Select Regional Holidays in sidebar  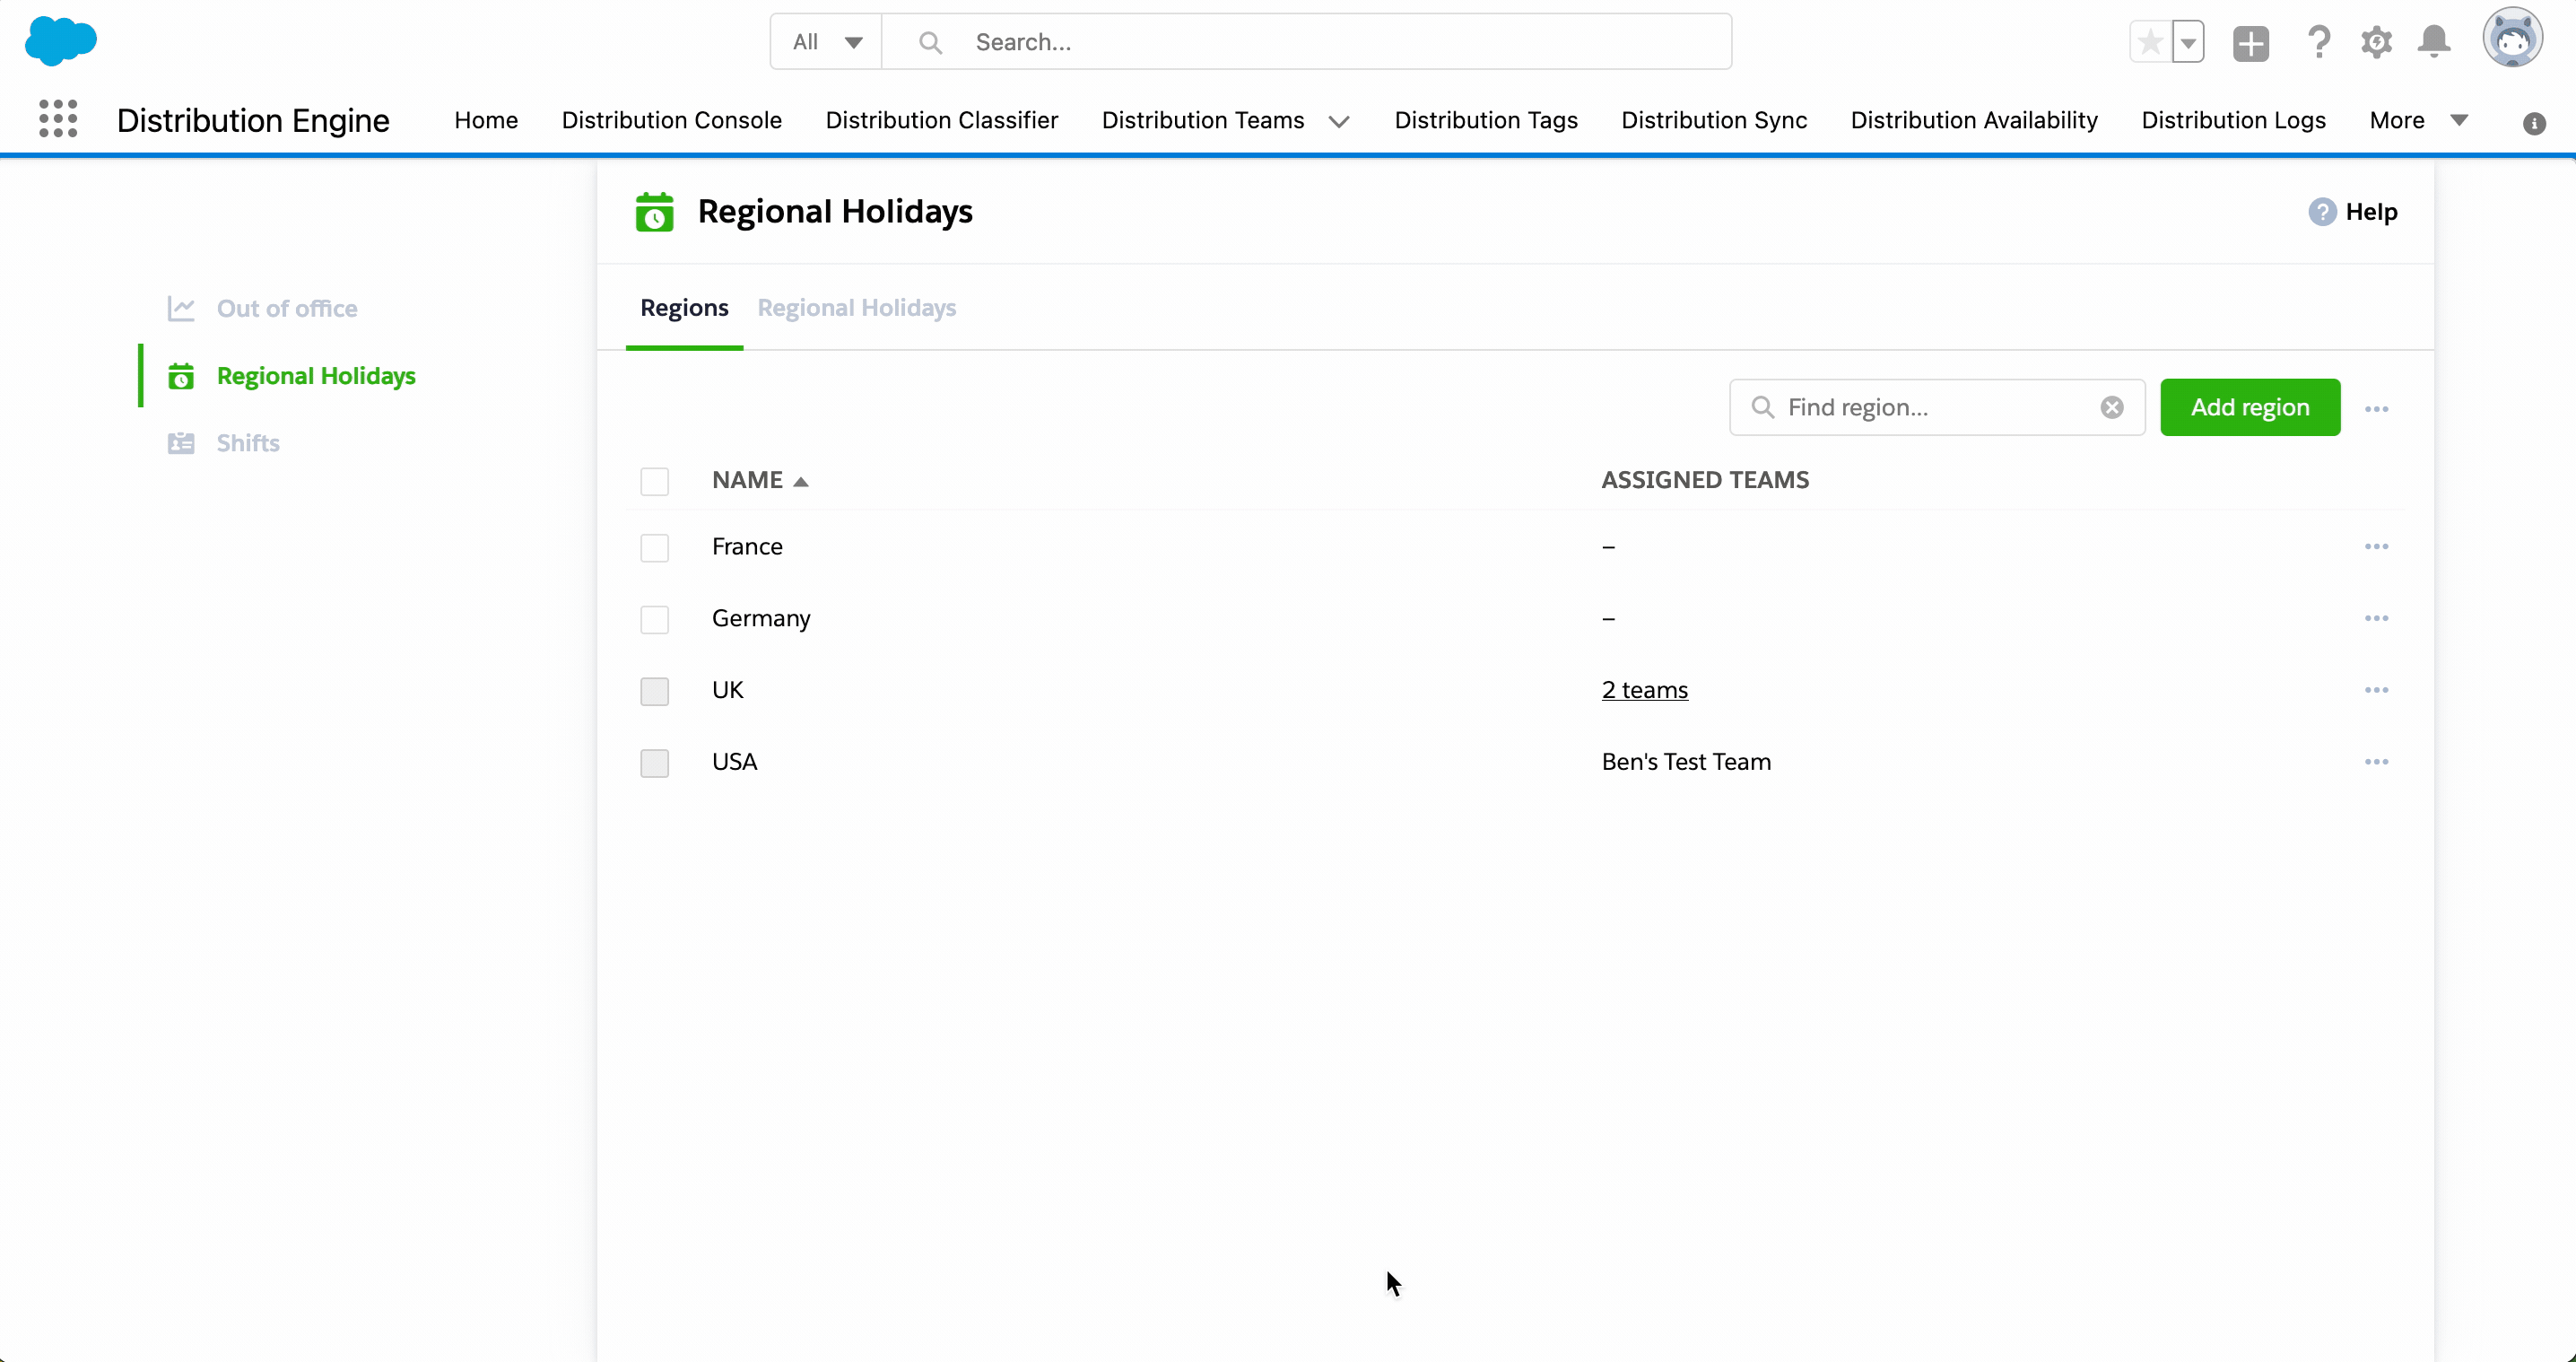coord(316,376)
